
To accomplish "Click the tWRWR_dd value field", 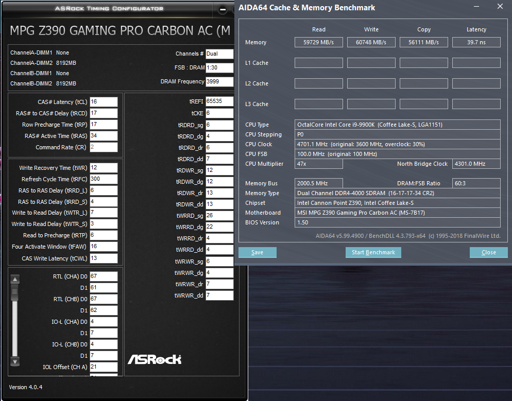I will (x=219, y=295).
